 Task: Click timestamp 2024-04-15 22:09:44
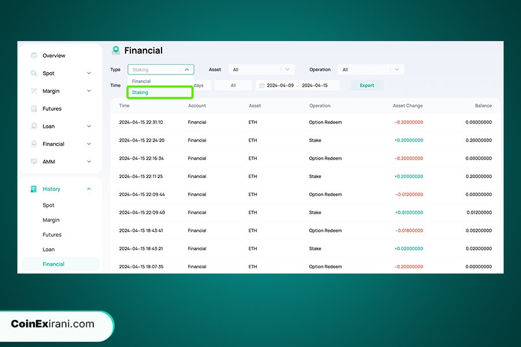[x=142, y=194]
